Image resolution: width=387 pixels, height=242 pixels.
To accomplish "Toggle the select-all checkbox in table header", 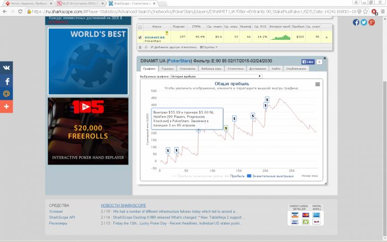I will pyautogui.click(x=140, y=27).
